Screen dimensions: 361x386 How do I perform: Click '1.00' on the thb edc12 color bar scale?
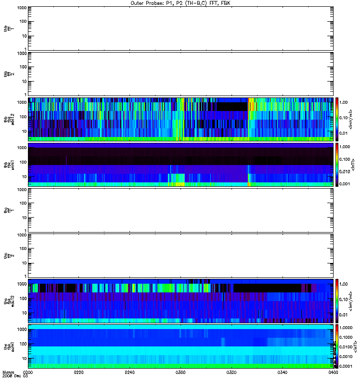[x=344, y=102]
